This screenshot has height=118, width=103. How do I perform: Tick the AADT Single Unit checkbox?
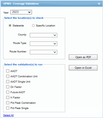[8, 81]
